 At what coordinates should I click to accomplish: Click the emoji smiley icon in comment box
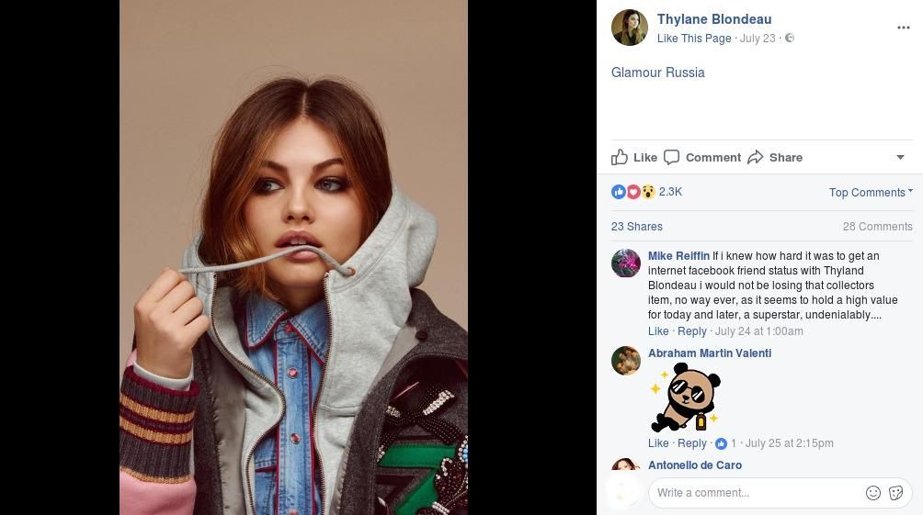873,493
